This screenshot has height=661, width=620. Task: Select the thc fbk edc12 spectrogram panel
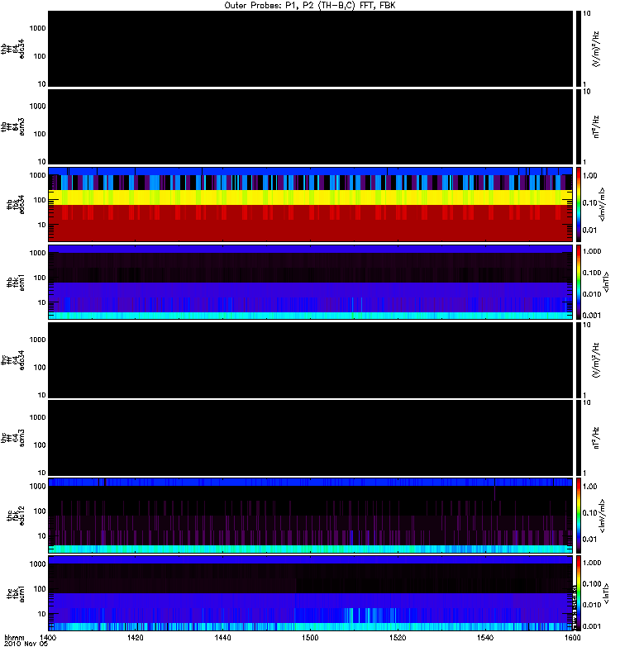(x=311, y=515)
